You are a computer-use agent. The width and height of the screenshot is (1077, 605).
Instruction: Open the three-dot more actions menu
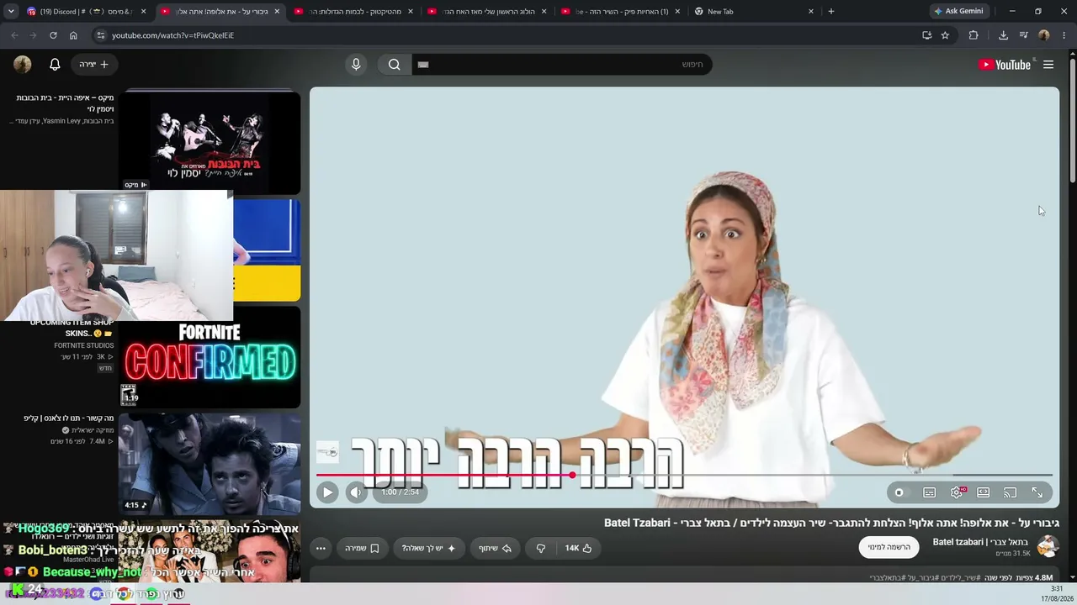click(x=321, y=548)
